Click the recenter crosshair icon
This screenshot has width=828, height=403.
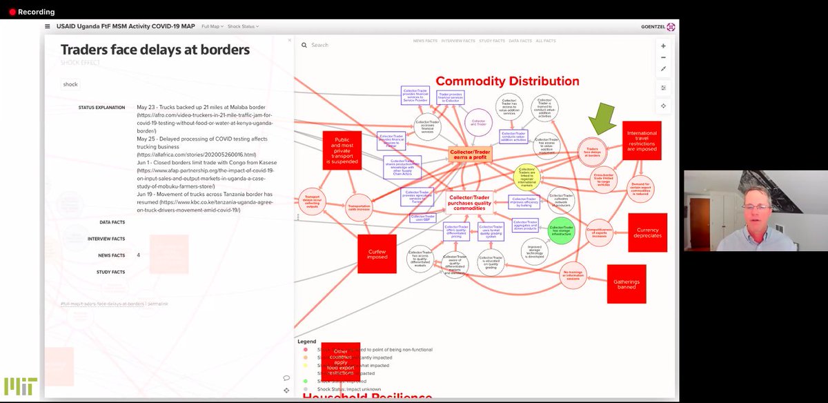point(663,106)
